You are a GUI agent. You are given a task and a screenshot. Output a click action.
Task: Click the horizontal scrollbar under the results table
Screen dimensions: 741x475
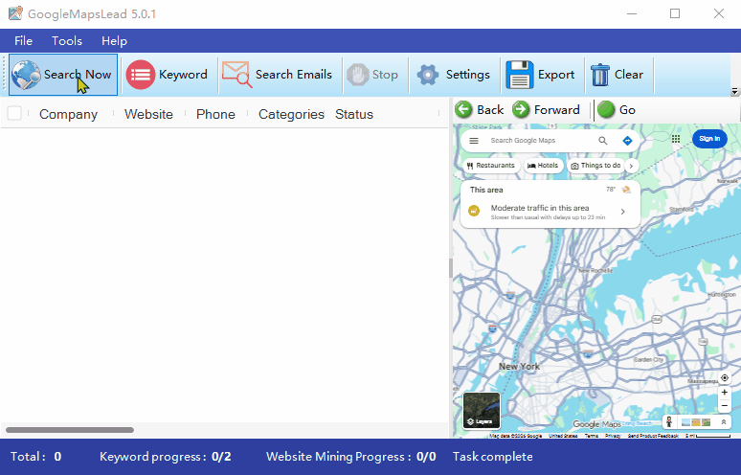coord(70,430)
